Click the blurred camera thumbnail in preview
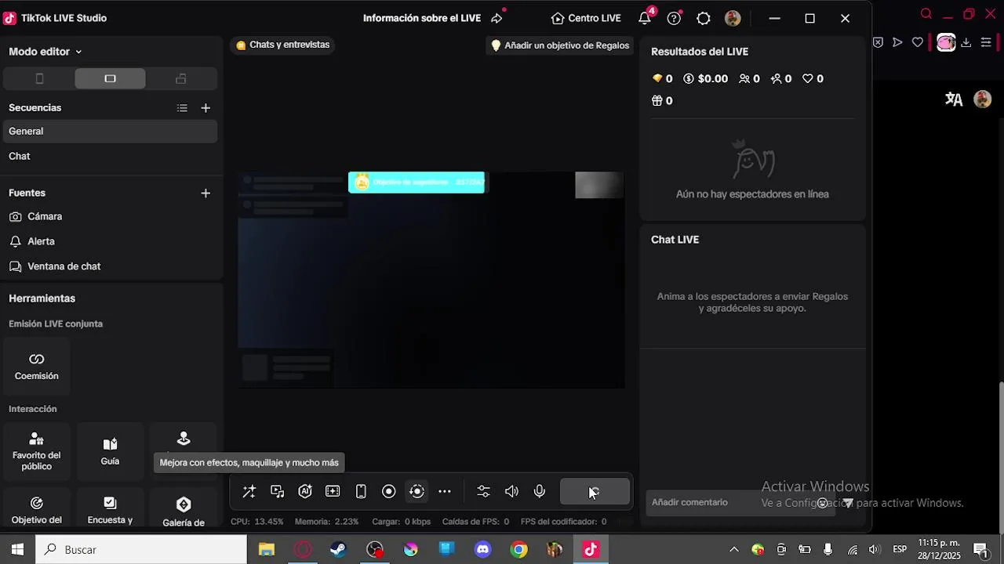Image resolution: width=1004 pixels, height=564 pixels. [599, 185]
